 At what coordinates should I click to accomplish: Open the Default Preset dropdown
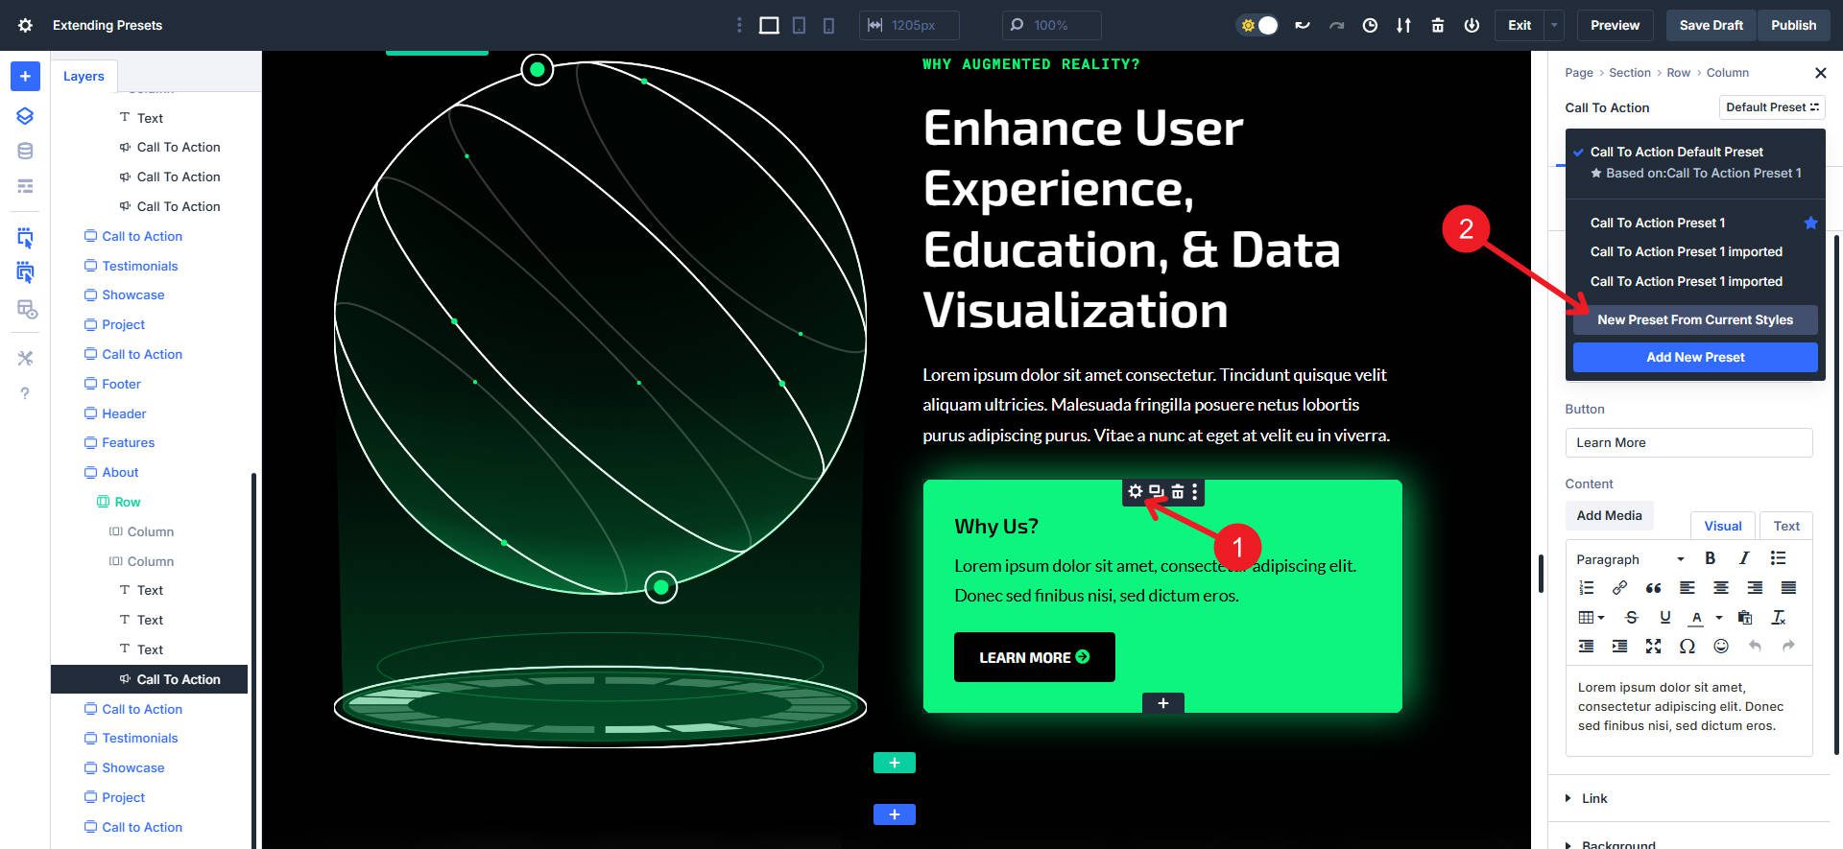point(1771,107)
